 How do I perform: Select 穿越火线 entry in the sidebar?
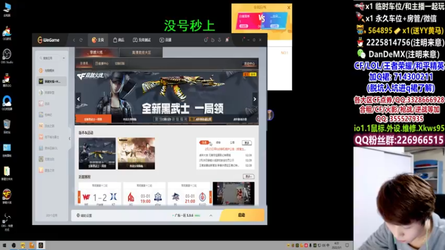[51, 81]
